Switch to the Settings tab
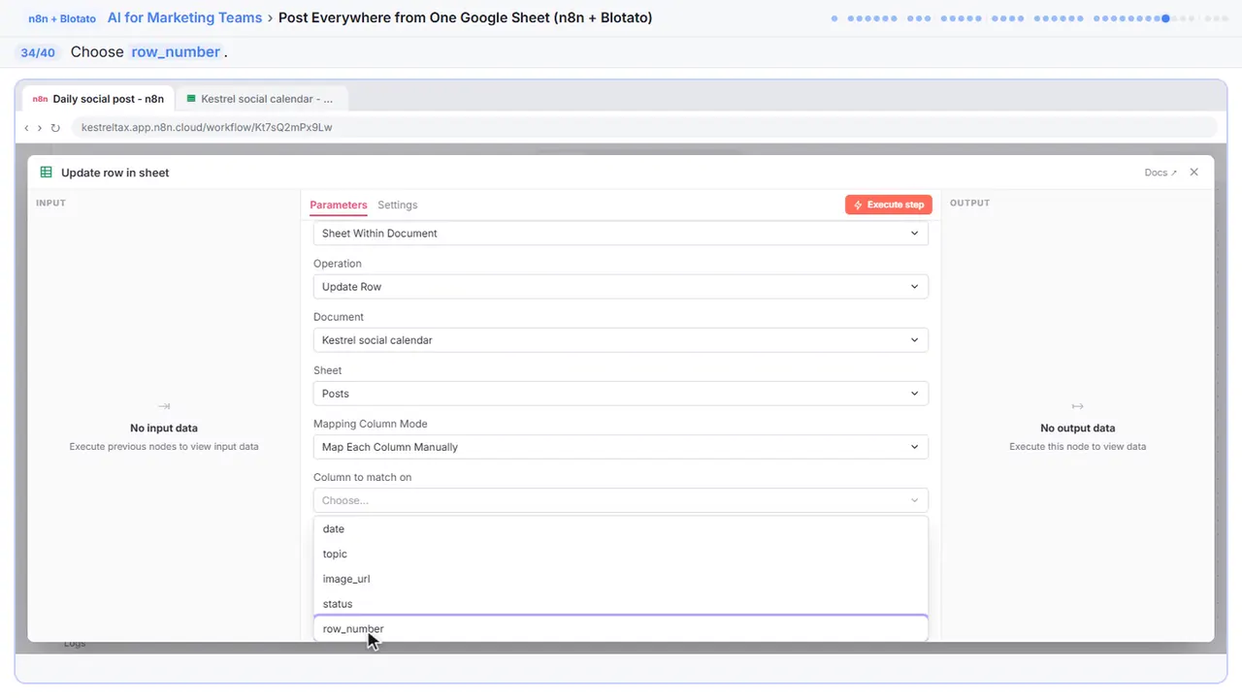Image resolution: width=1242 pixels, height=698 pixels. point(398,205)
